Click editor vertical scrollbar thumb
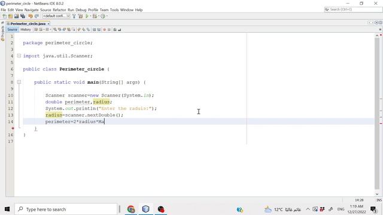The height and width of the screenshot is (215, 383). point(377,113)
